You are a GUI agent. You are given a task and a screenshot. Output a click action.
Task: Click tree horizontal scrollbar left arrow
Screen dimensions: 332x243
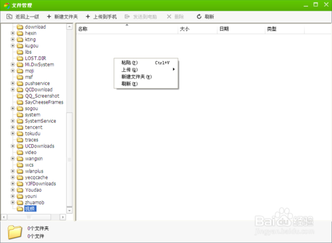(4, 217)
